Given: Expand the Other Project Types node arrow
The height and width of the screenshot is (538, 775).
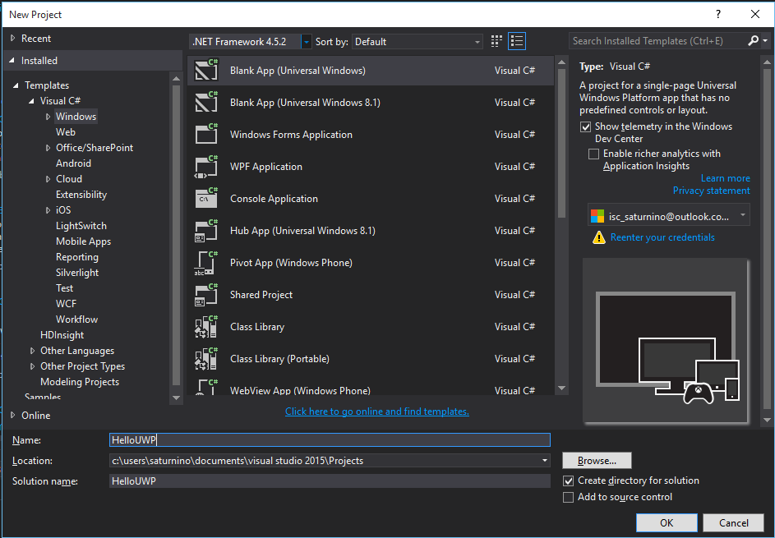Looking at the screenshot, I should (33, 366).
